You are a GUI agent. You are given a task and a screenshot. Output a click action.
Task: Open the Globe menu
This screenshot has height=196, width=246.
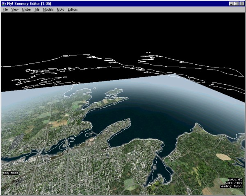point(26,9)
